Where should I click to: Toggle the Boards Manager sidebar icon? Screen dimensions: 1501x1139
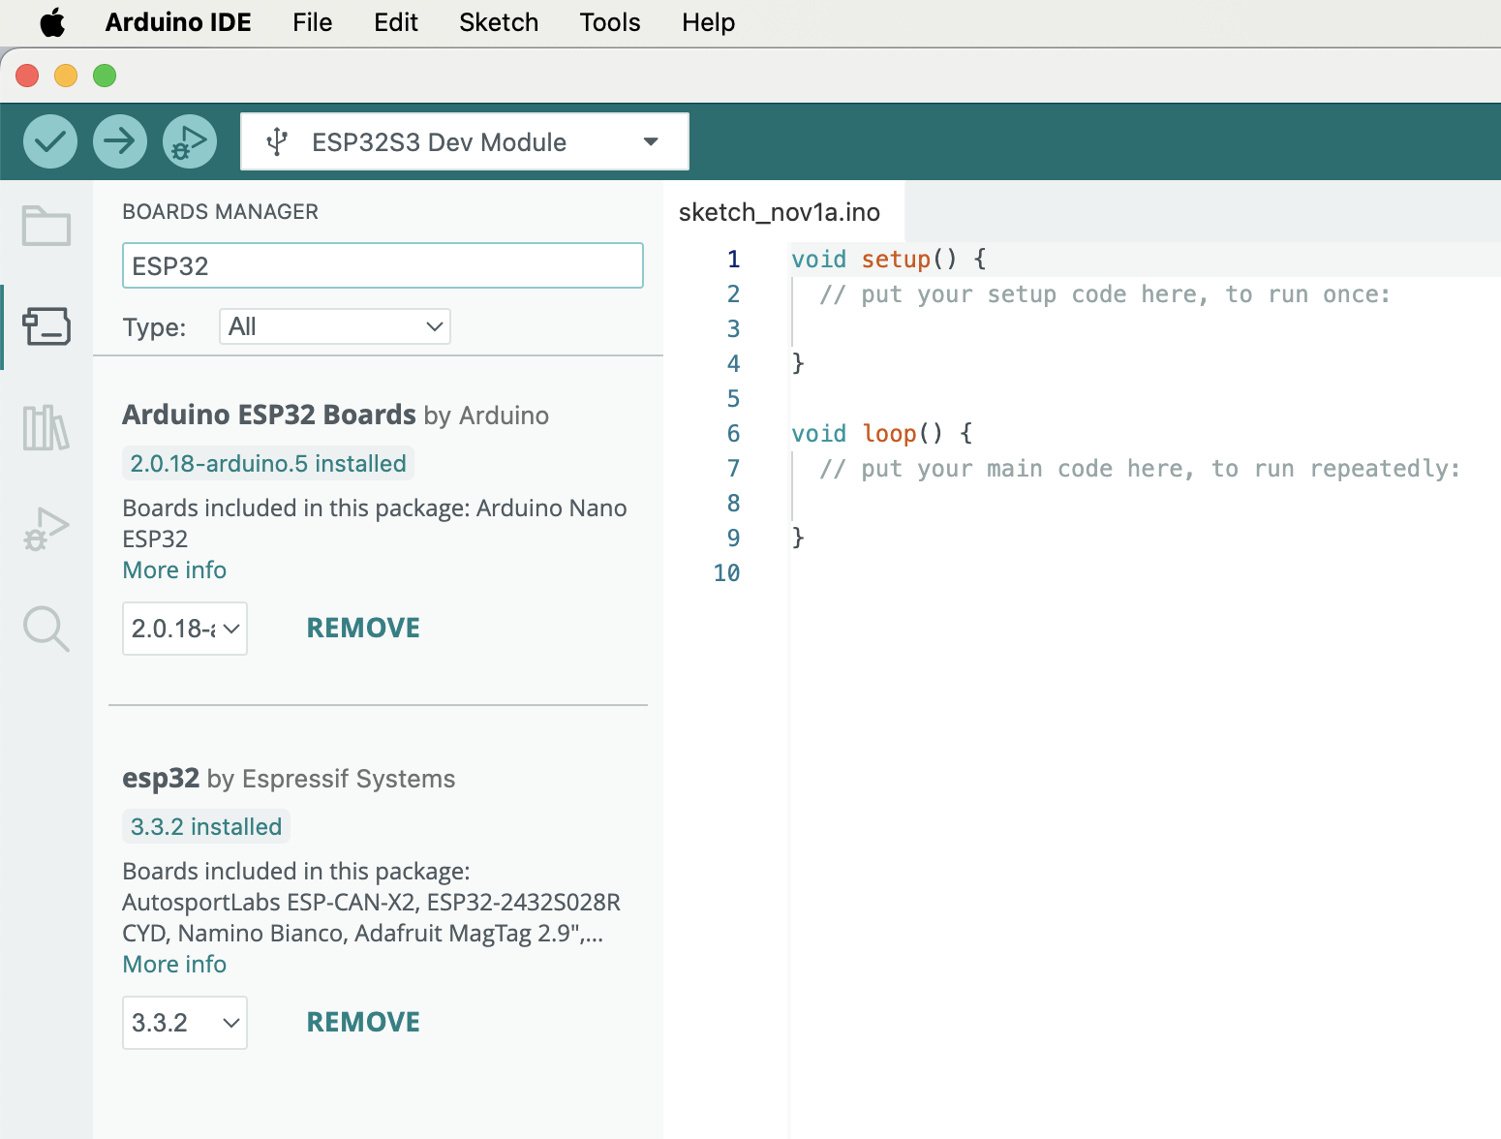(x=46, y=327)
